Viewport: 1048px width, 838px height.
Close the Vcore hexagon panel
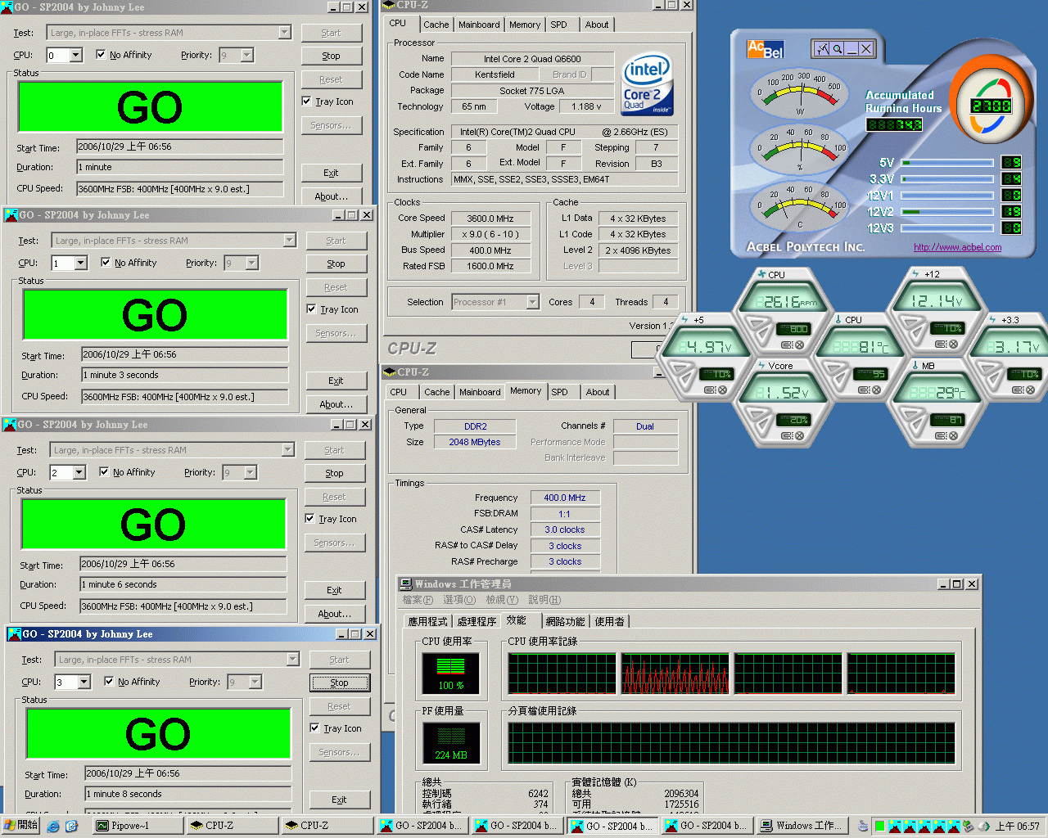pyautogui.click(x=799, y=435)
